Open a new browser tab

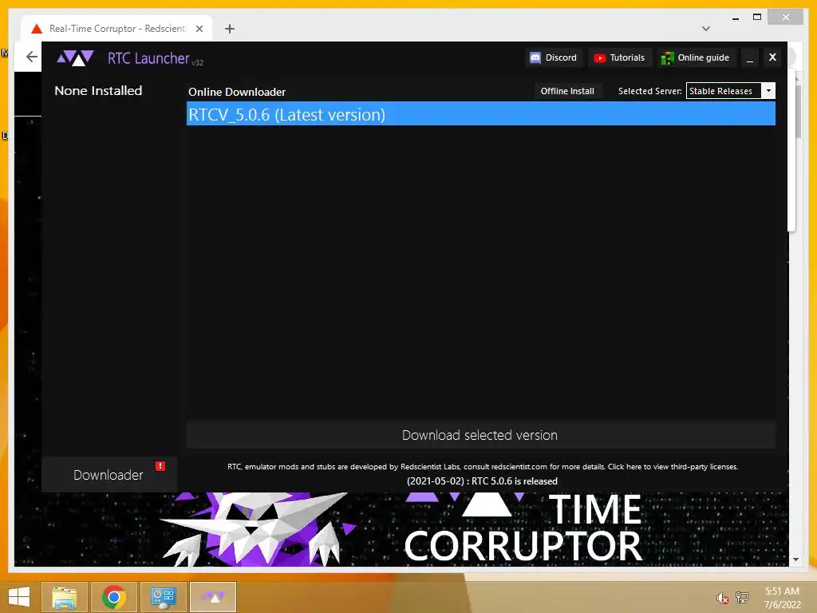[229, 29]
